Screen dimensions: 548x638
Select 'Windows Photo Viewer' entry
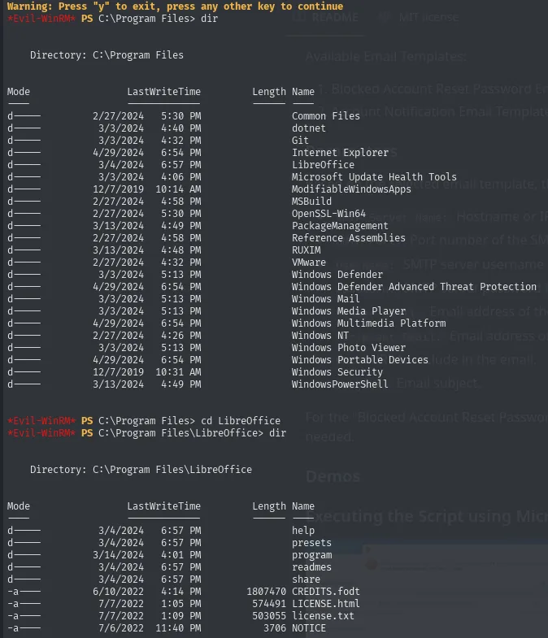click(x=349, y=348)
